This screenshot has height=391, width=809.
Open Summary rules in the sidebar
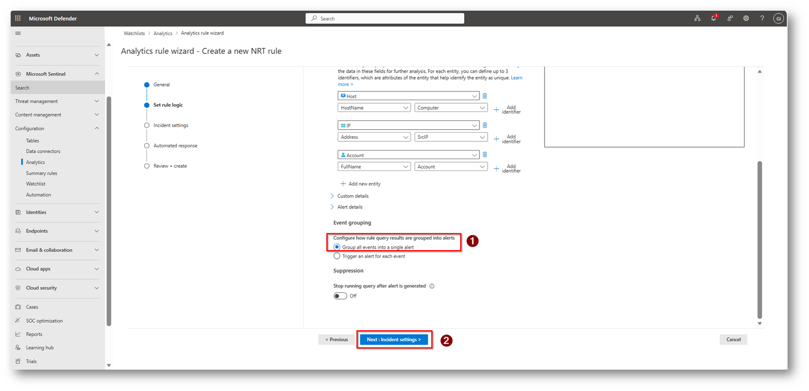point(42,173)
